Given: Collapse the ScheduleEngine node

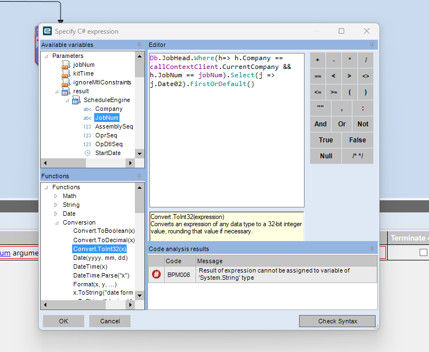Looking at the screenshot, I should pos(67,100).
